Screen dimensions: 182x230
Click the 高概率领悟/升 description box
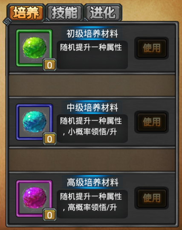click(x=92, y=204)
